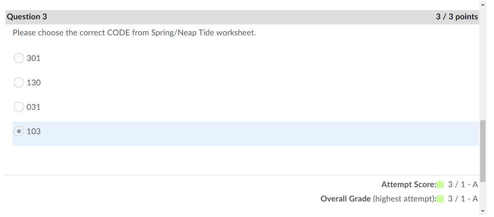Image resolution: width=494 pixels, height=217 pixels.
Task: Click the 031 answer label text
Action: click(x=34, y=107)
